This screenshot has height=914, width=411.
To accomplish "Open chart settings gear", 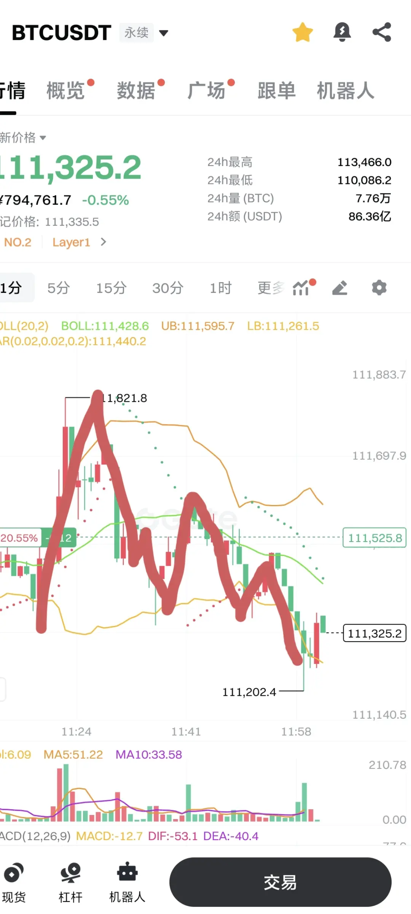I will [x=379, y=288].
